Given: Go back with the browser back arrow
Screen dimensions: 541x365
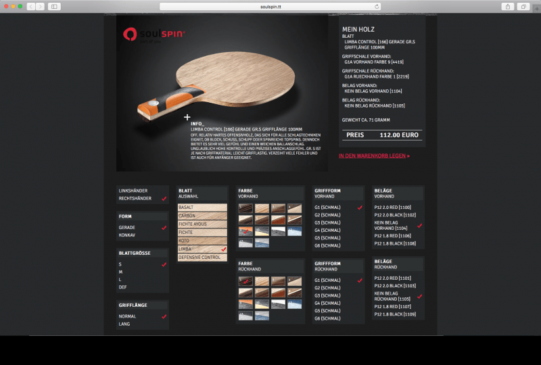Looking at the screenshot, I should (31, 7).
